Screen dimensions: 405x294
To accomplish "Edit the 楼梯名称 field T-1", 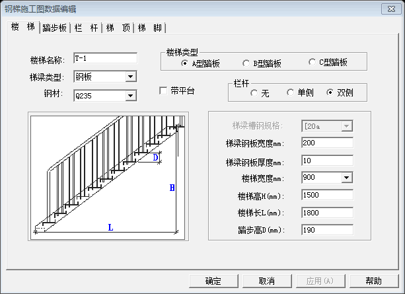I will pos(106,58).
